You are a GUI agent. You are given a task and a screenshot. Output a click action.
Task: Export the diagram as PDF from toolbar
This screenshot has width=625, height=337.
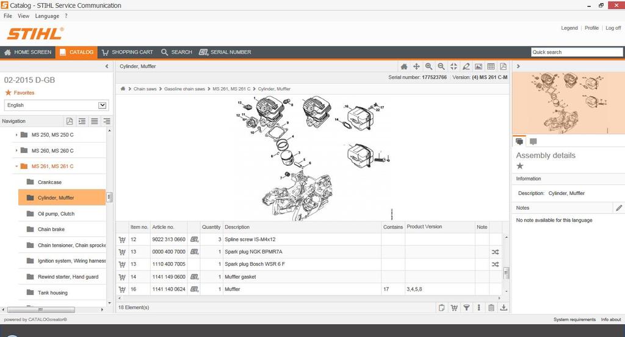(504, 66)
